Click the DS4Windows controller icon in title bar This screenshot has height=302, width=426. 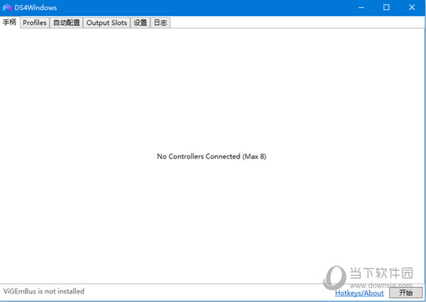pos(7,8)
